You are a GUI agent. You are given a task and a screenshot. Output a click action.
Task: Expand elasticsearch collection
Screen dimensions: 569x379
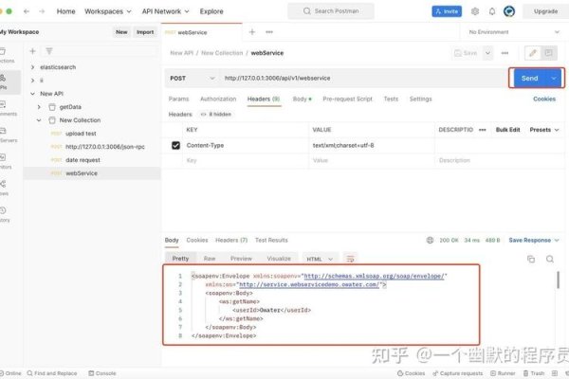pyautogui.click(x=32, y=67)
